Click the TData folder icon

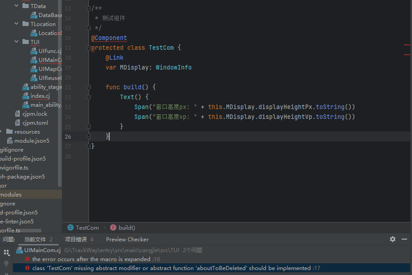(26, 6)
